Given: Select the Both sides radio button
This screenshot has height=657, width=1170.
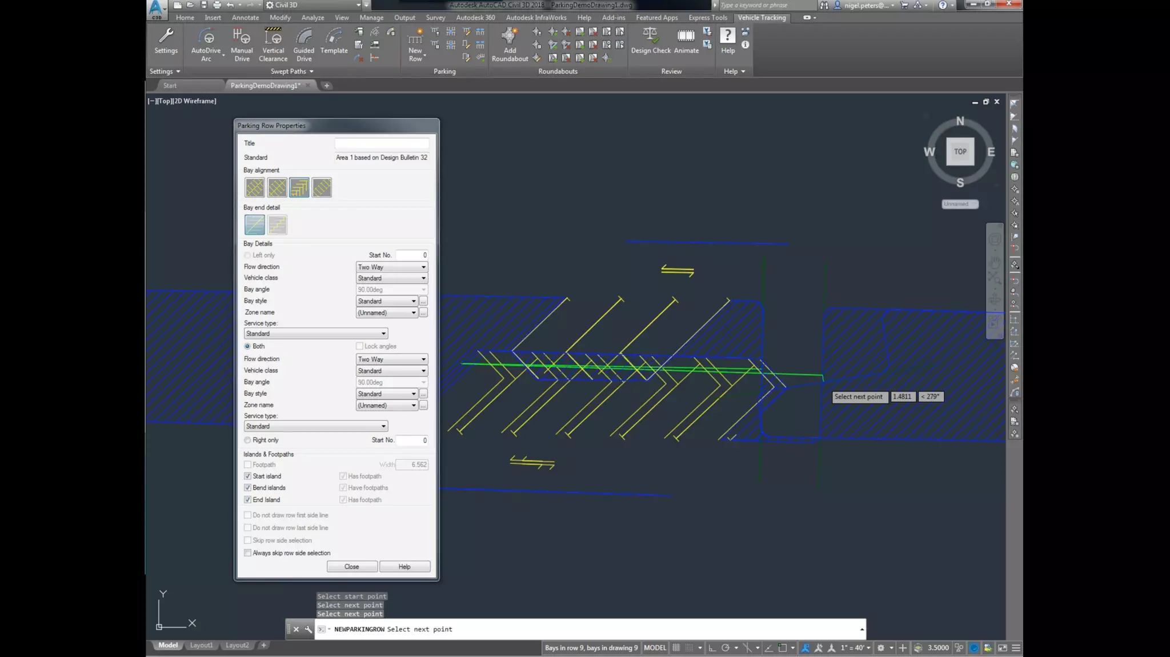Looking at the screenshot, I should coord(247,346).
